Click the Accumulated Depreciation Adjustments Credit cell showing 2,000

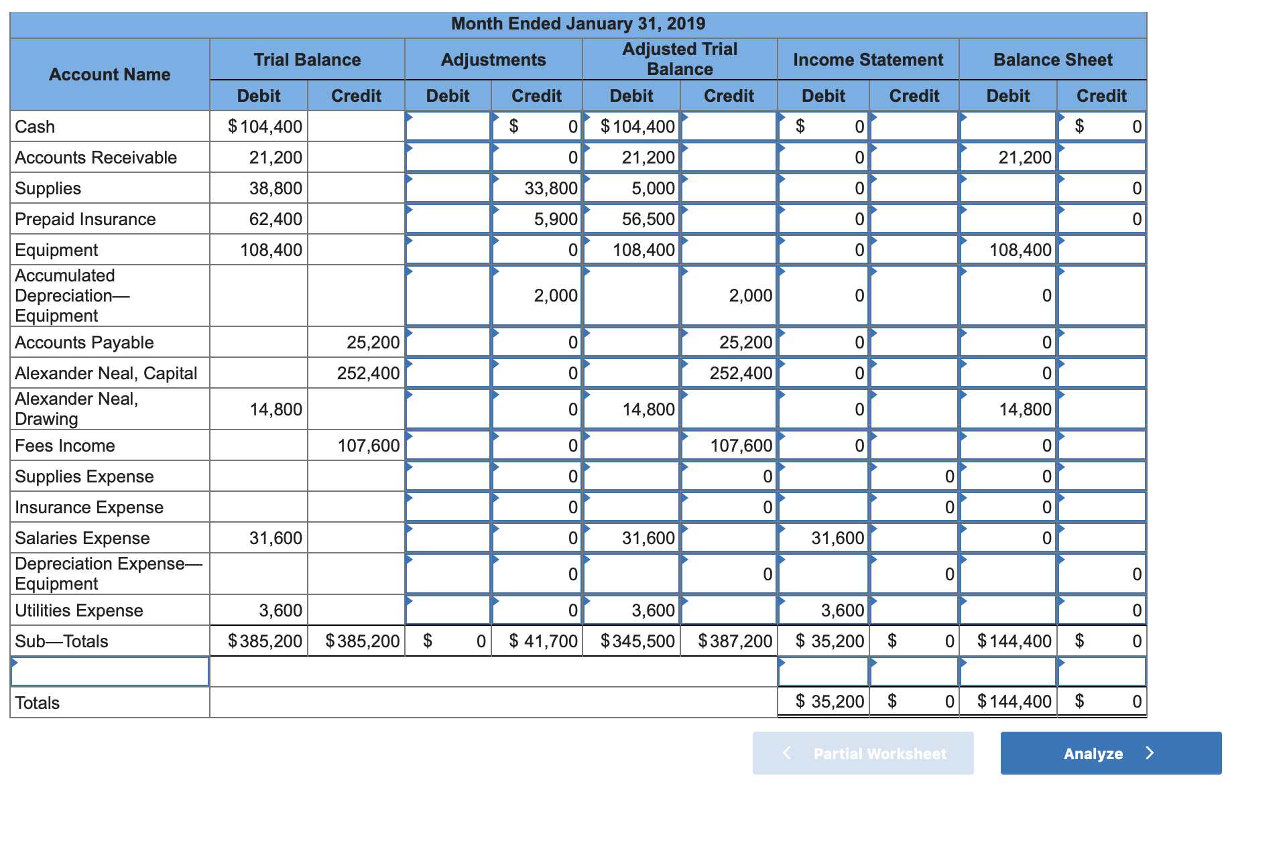pos(536,295)
